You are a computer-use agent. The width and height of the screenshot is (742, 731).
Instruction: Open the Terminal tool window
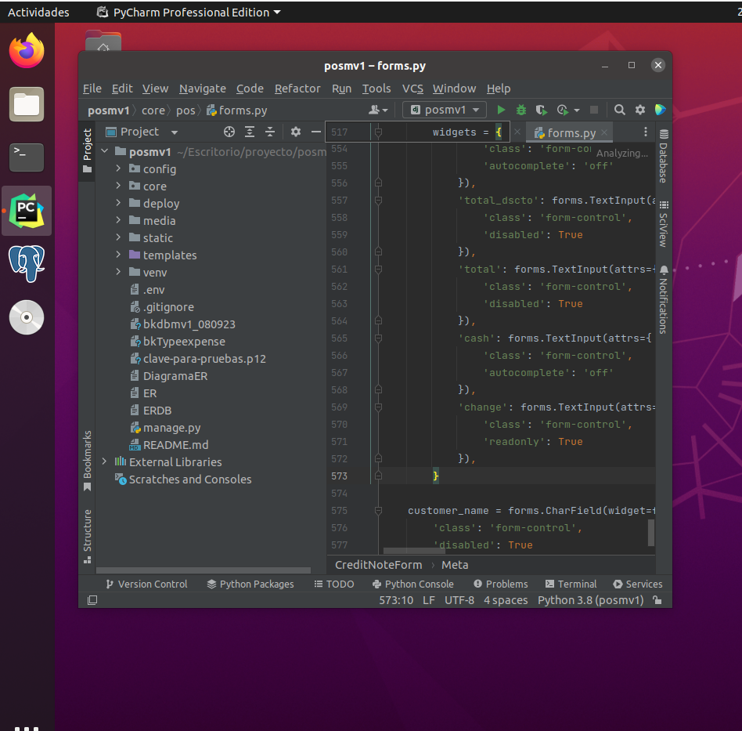click(x=571, y=584)
